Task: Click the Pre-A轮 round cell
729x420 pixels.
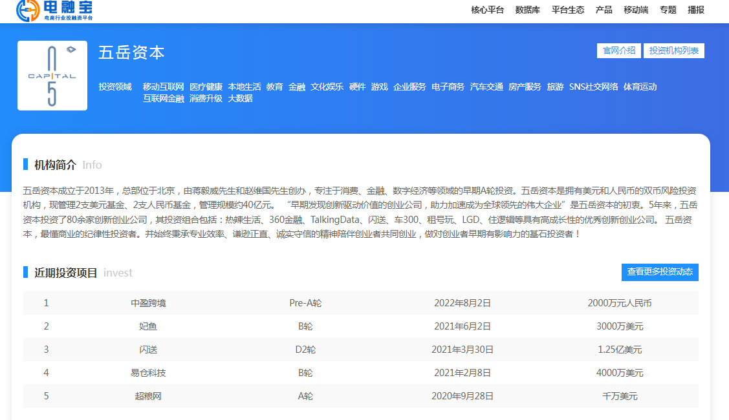Action: [x=305, y=304]
